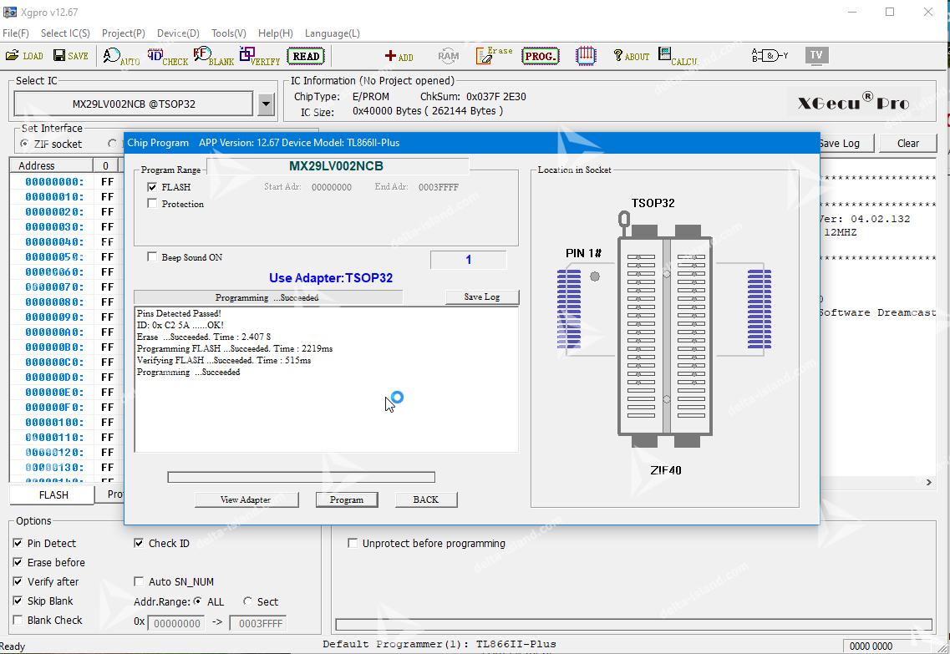
Task: Click the counter field showing 1
Action: (469, 260)
